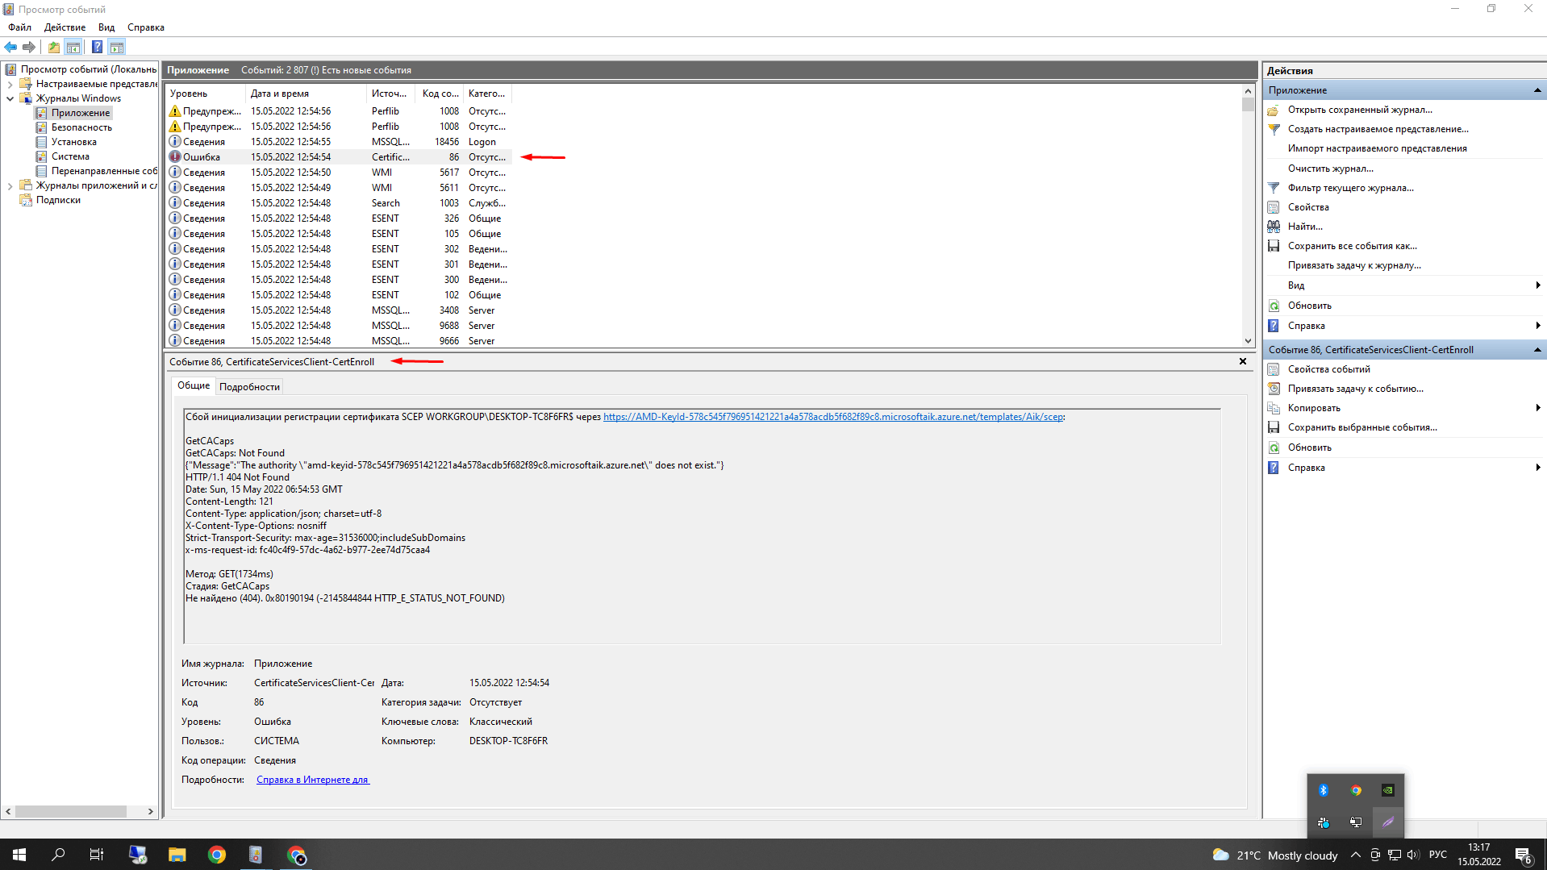This screenshot has width=1547, height=870.
Task: Sort by Уровень column header
Action: 205,94
